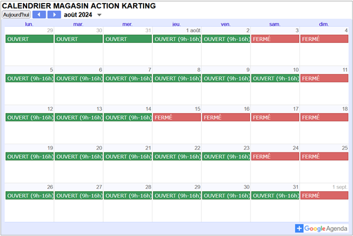The image size is (353, 236).
Task: Open OUVERT (9h-16h) event on August 14
Action: point(128,117)
